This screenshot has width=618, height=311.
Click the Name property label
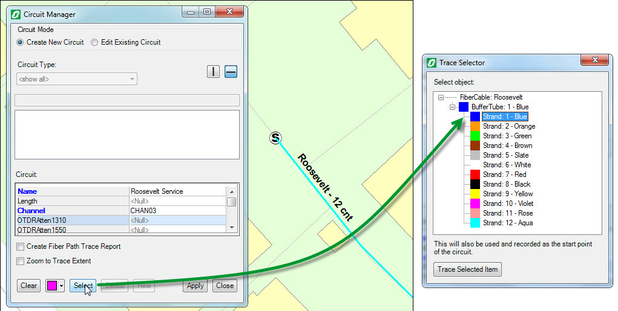(27, 191)
